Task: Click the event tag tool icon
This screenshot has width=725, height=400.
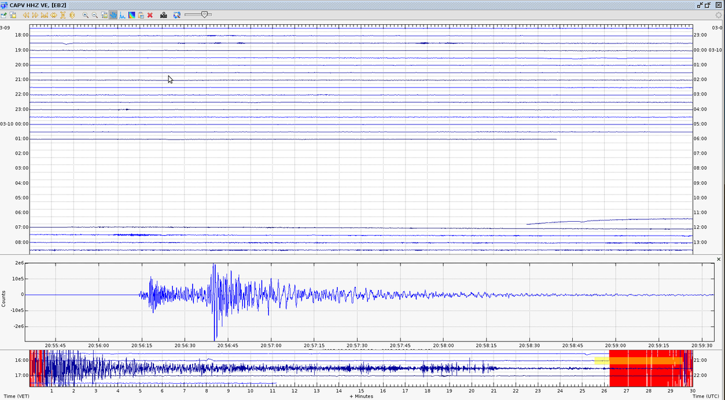Action: click(177, 15)
